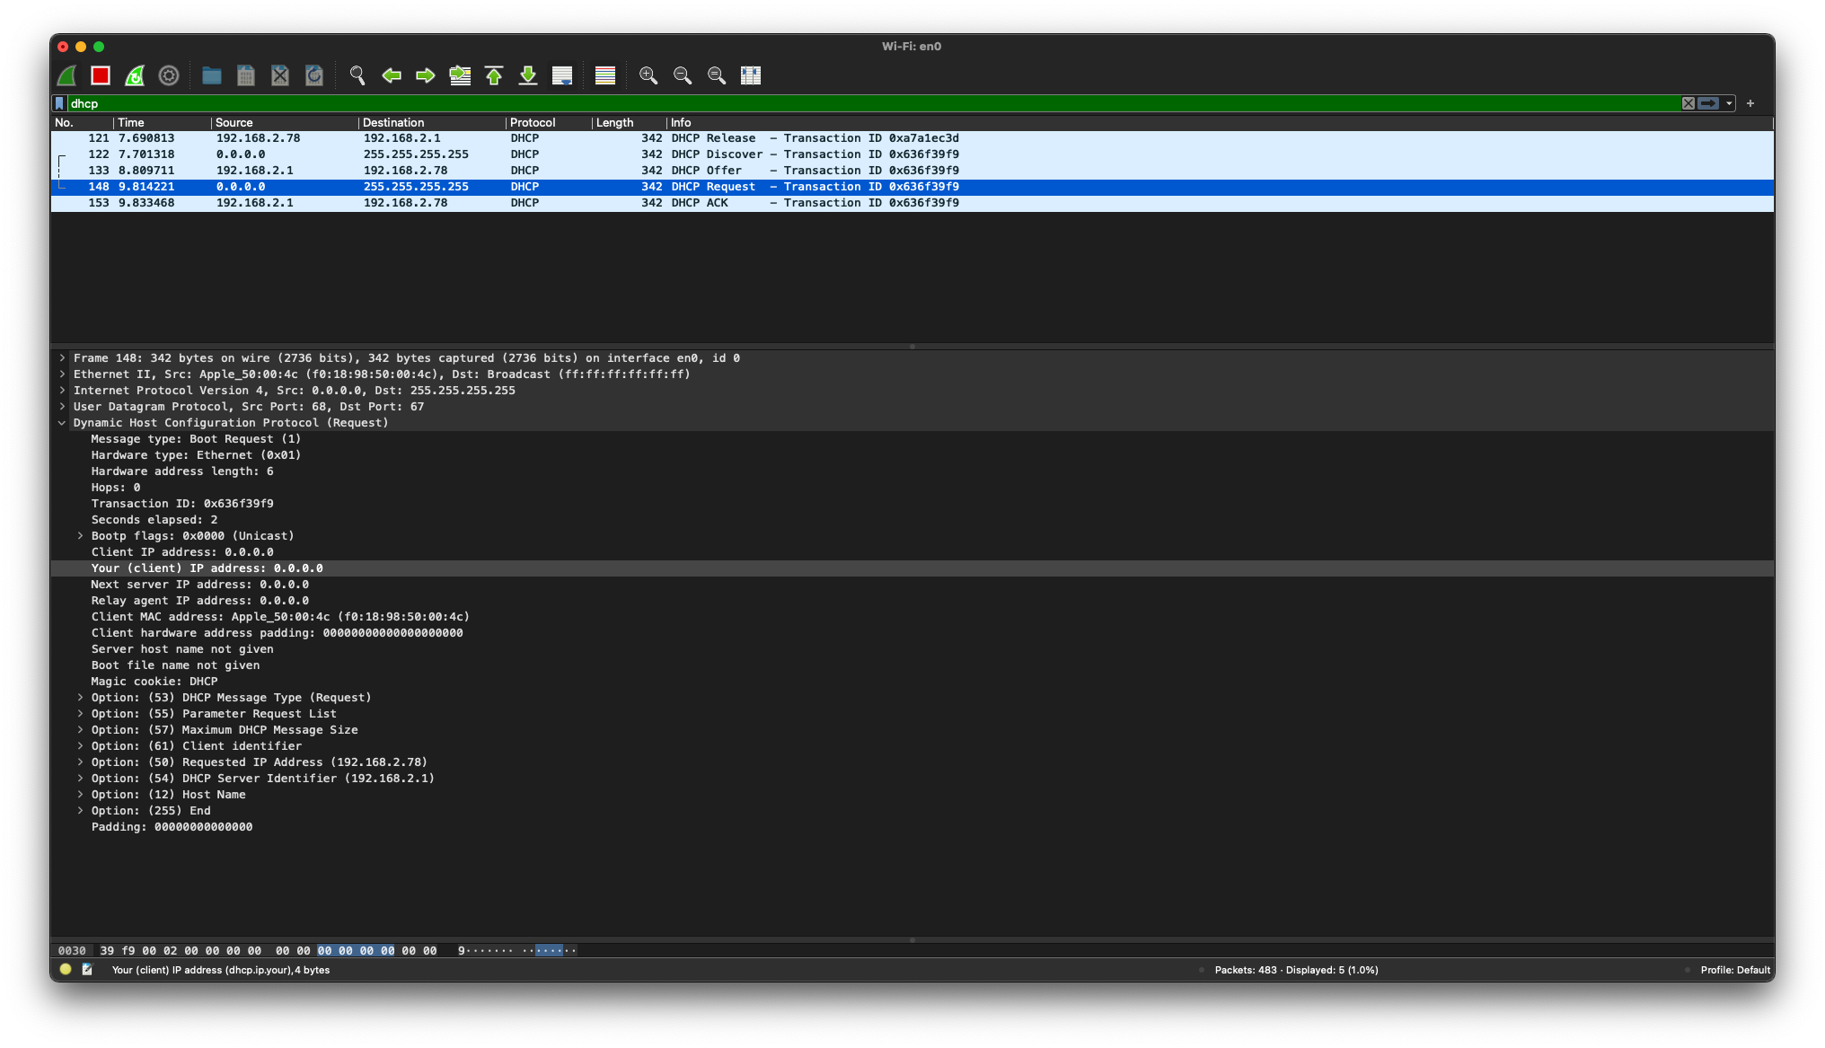This screenshot has height=1048, width=1825.
Task: Select packet 133 DHCP Offer
Action: pos(912,171)
